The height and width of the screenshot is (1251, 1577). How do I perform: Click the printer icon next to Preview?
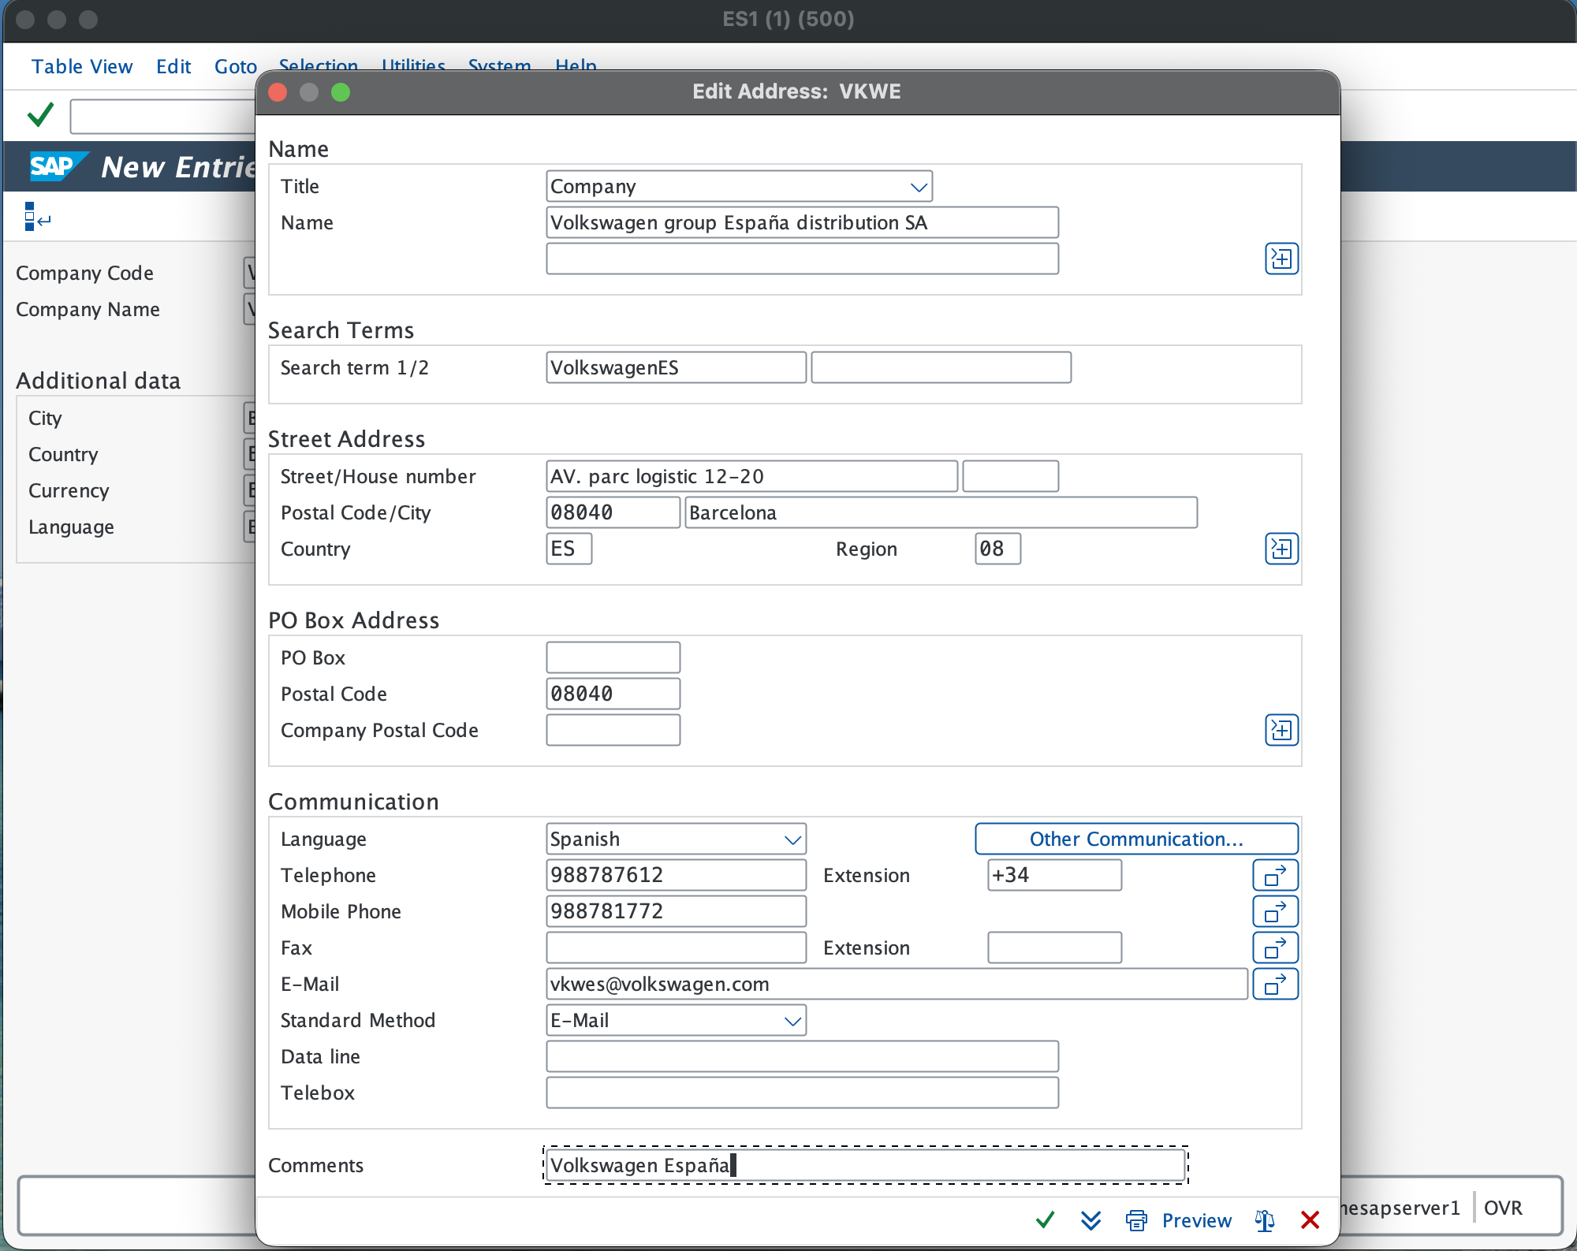[x=1136, y=1220]
